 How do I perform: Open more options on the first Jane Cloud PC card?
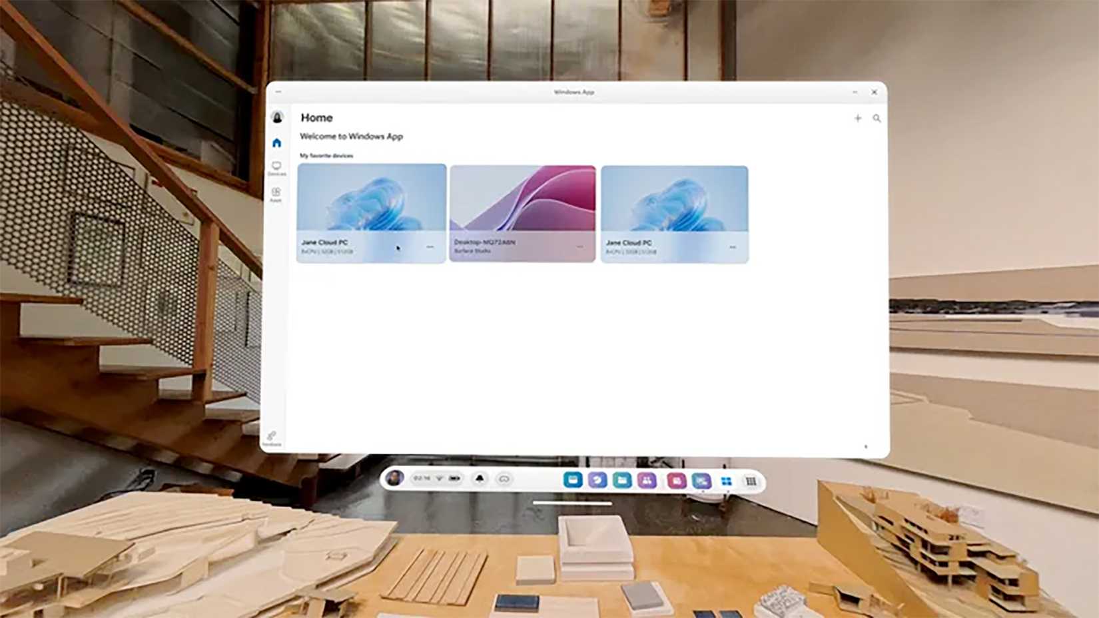tap(431, 247)
